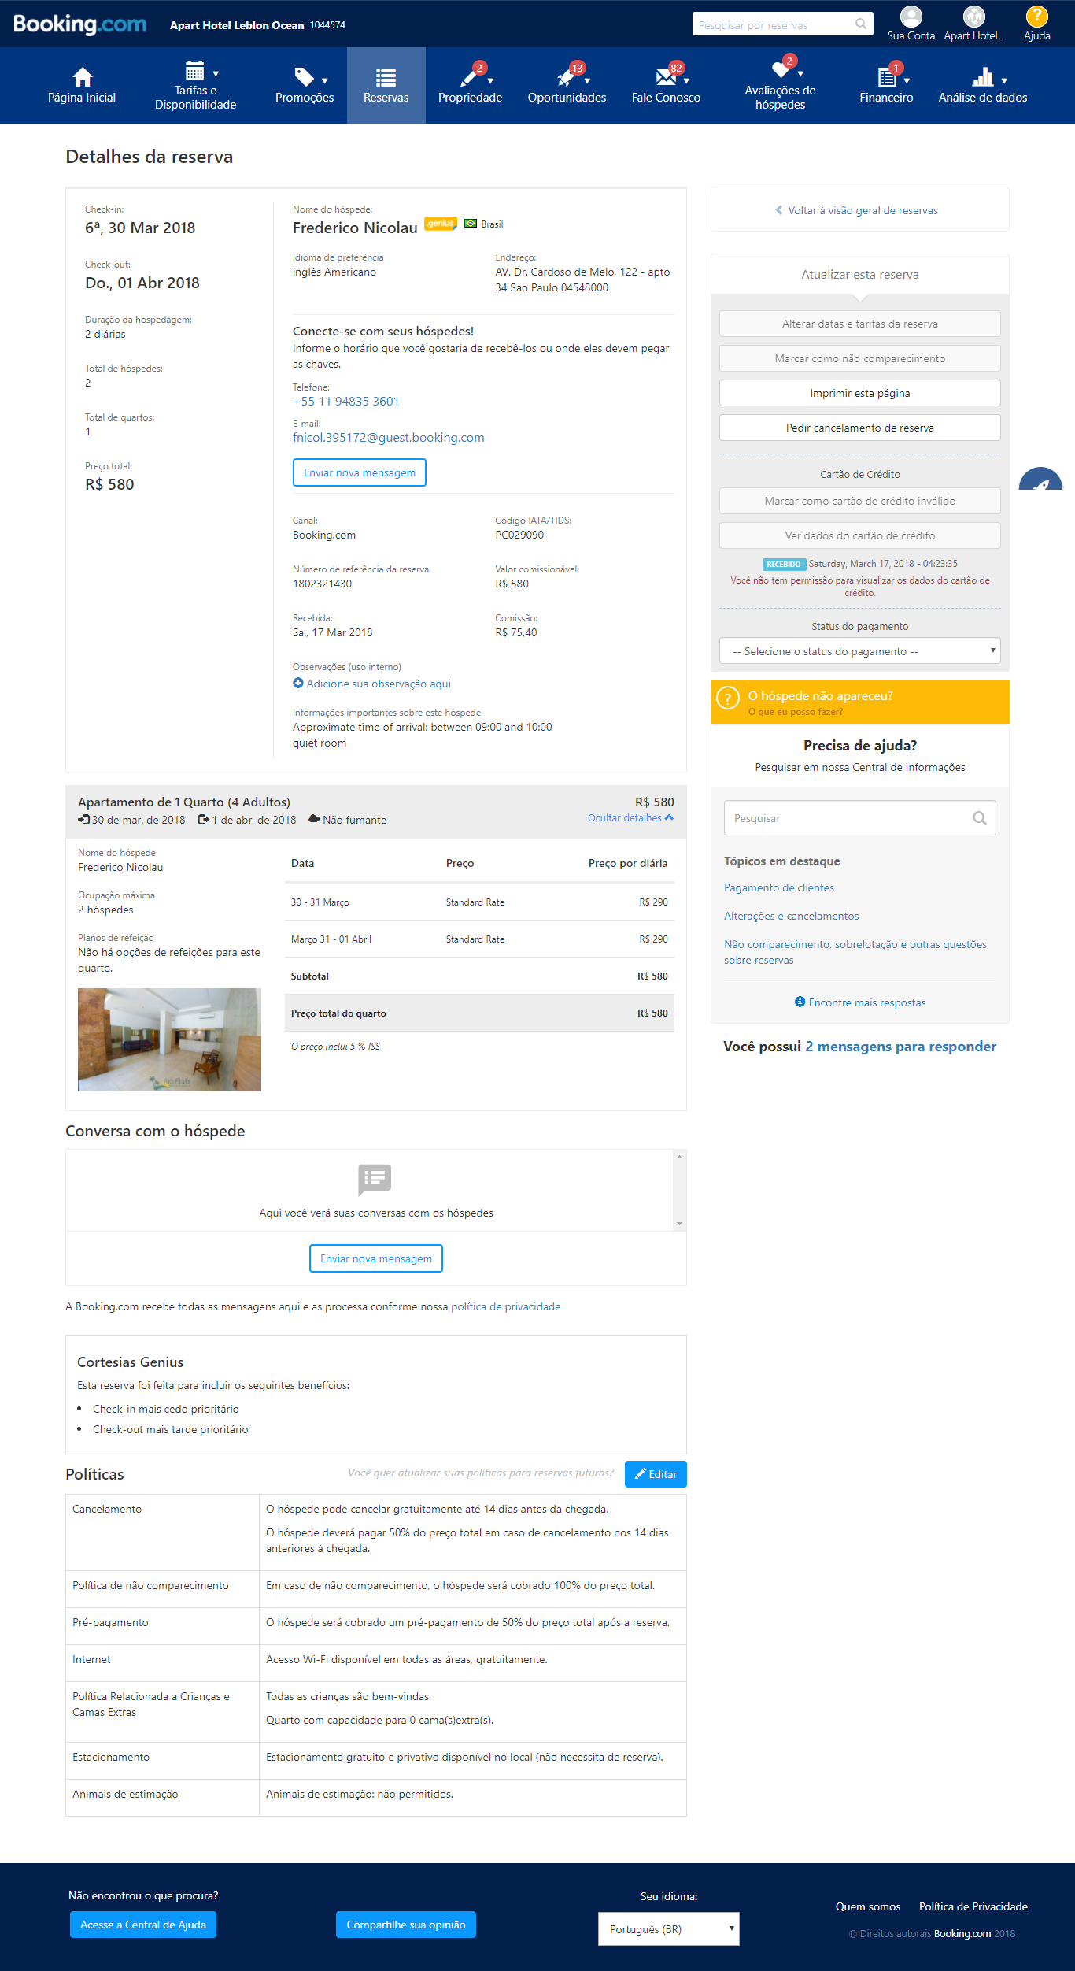1075x1971 pixels.
Task: Click the search magnifier in reservation search
Action: coord(861,24)
